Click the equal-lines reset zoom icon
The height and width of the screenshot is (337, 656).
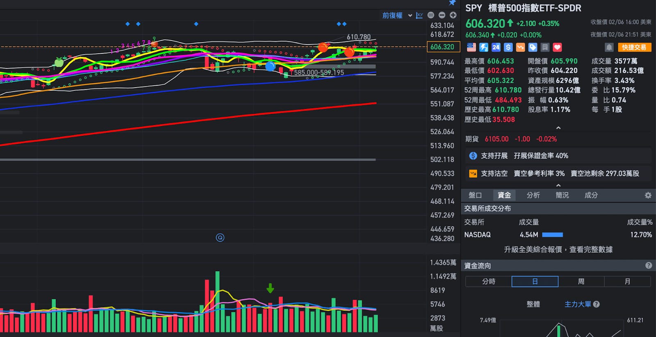click(431, 15)
